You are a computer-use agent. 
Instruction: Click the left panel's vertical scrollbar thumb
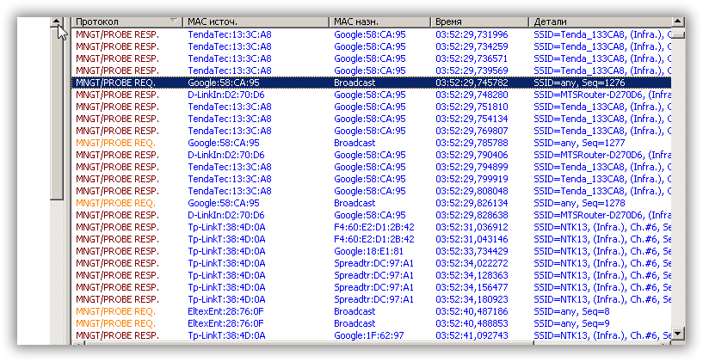tap(58, 112)
